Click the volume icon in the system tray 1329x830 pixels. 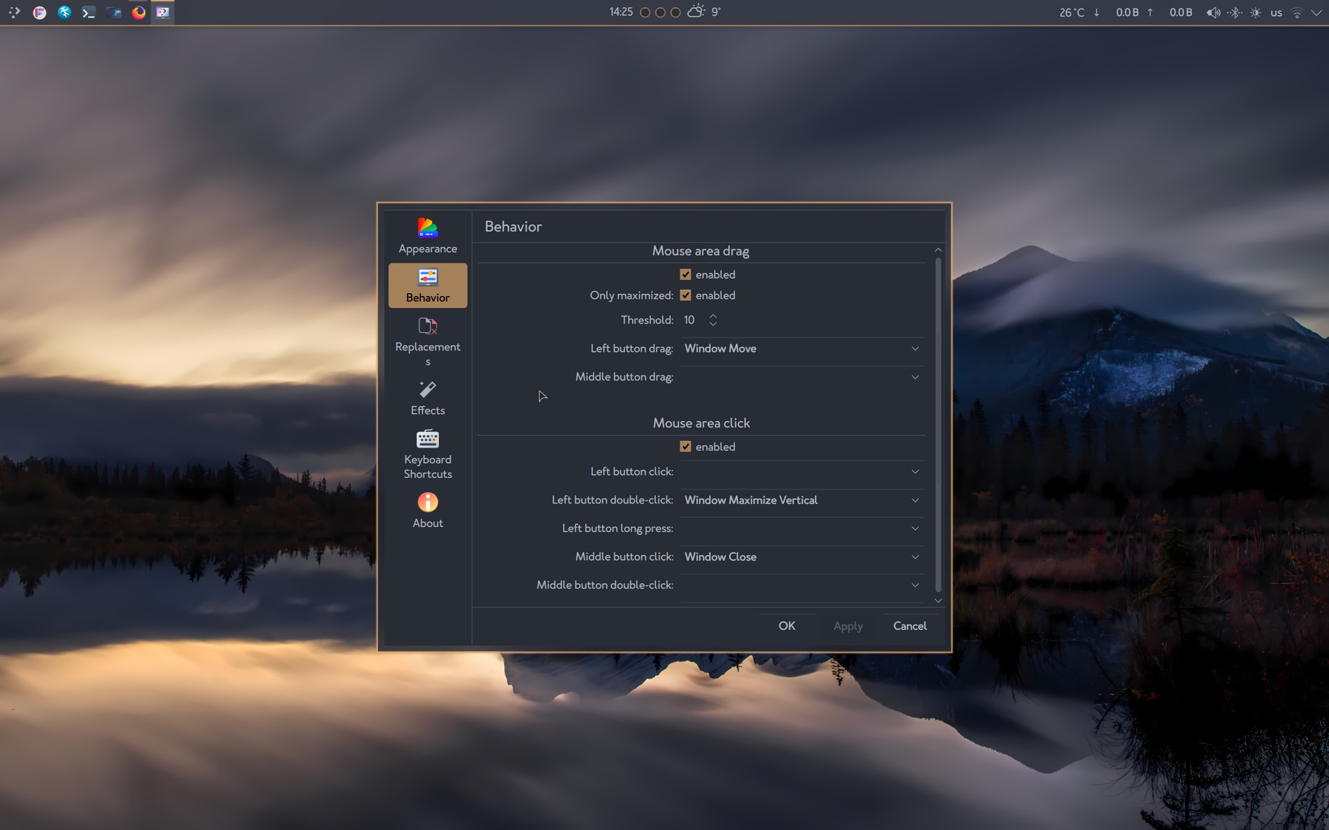(1213, 12)
